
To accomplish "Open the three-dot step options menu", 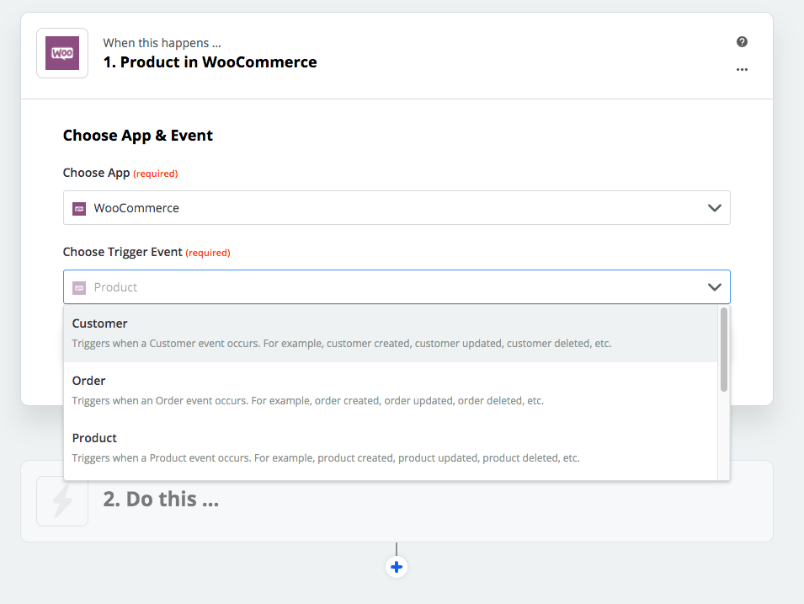I will 742,69.
